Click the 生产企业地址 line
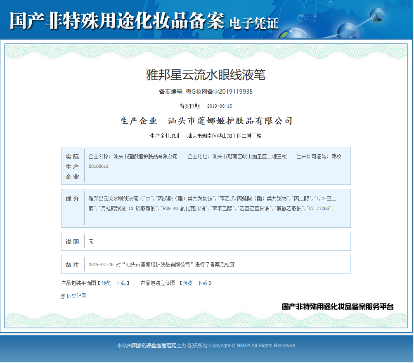This screenshot has width=414, height=363. click(206, 136)
